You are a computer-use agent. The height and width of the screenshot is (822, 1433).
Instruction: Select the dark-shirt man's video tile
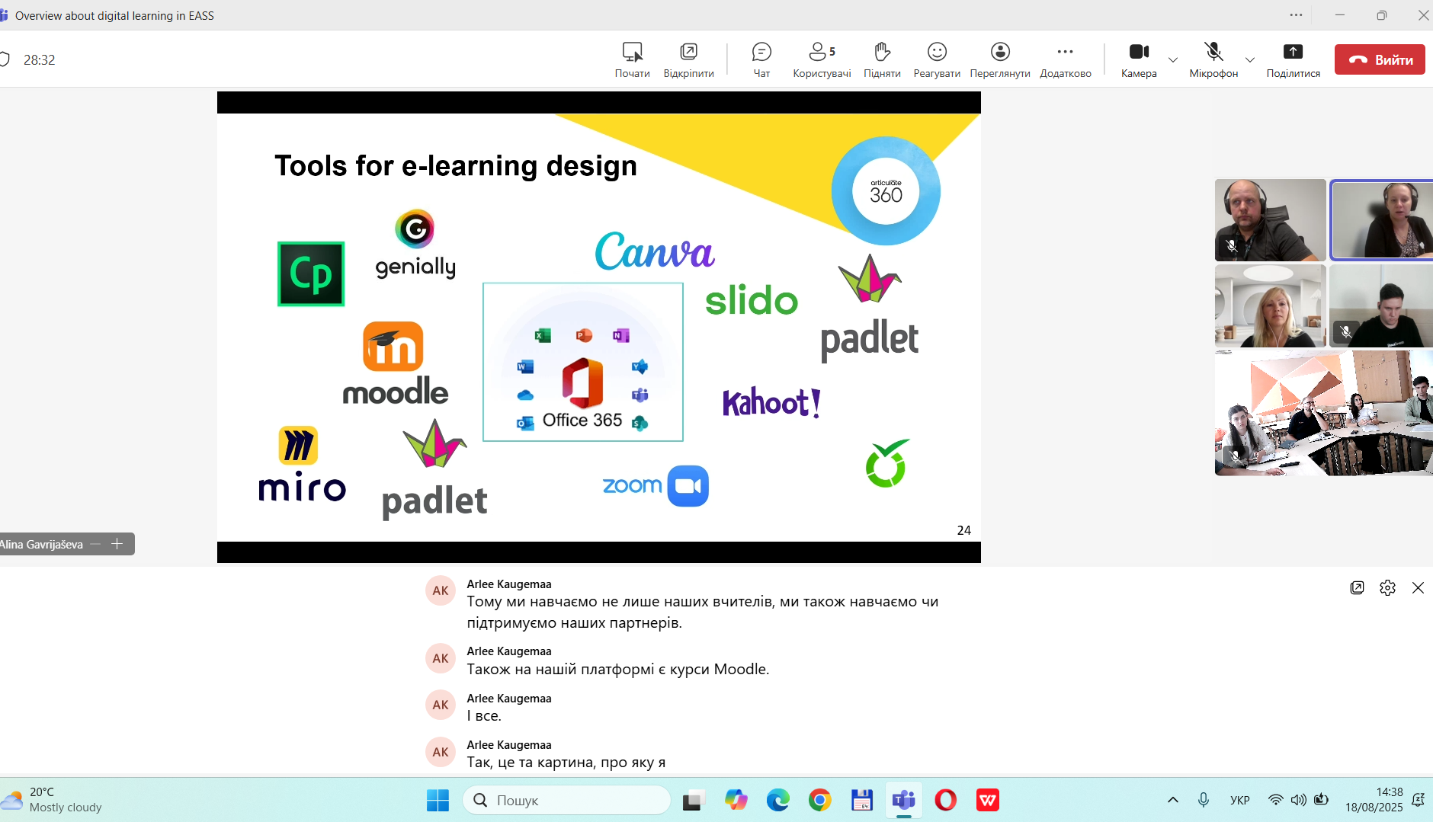tap(1381, 305)
